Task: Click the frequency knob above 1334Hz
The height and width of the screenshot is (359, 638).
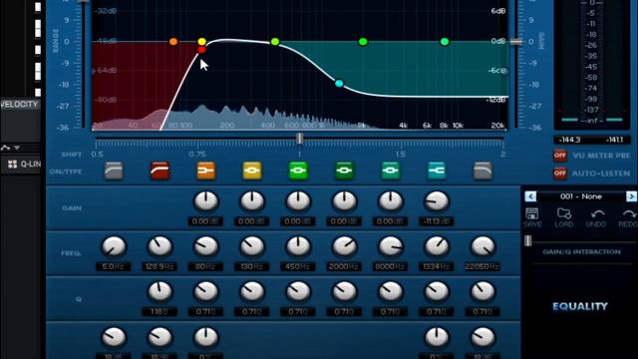Action: pyautogui.click(x=437, y=246)
